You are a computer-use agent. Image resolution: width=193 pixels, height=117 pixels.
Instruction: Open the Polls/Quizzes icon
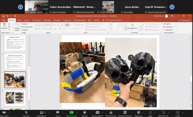click(111, 112)
